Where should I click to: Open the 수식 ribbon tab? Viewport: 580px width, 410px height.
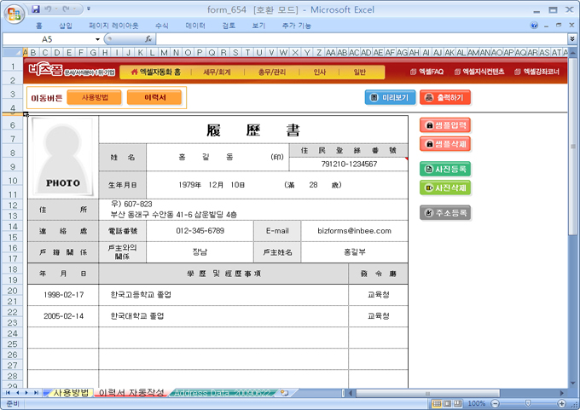point(161,26)
